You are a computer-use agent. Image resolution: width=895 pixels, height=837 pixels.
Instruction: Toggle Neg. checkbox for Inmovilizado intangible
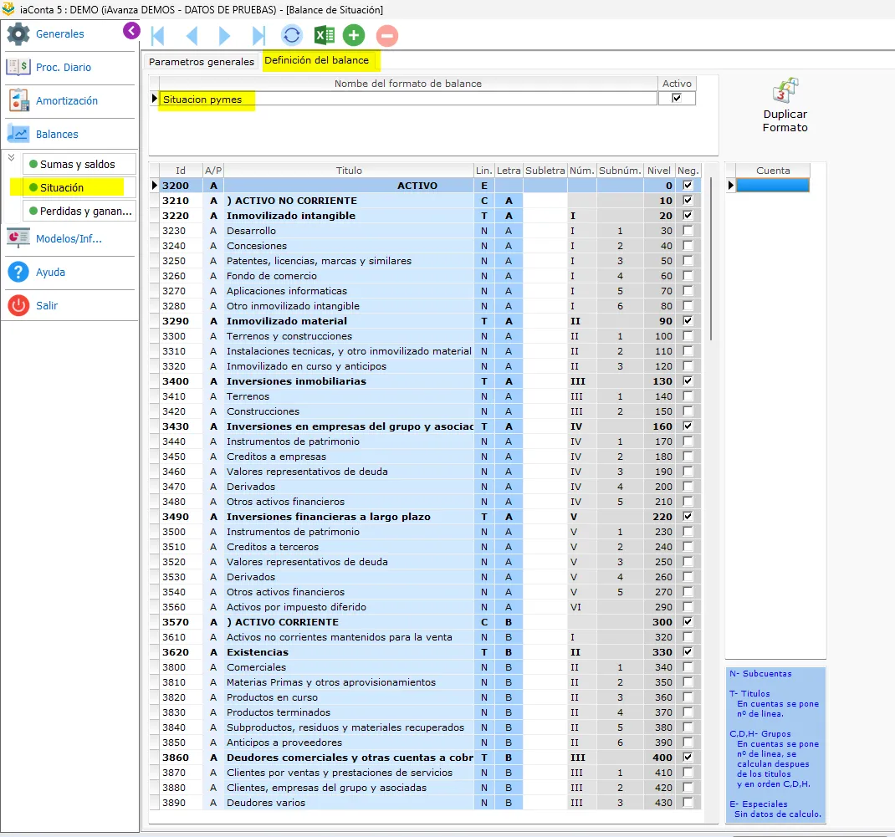tap(688, 216)
